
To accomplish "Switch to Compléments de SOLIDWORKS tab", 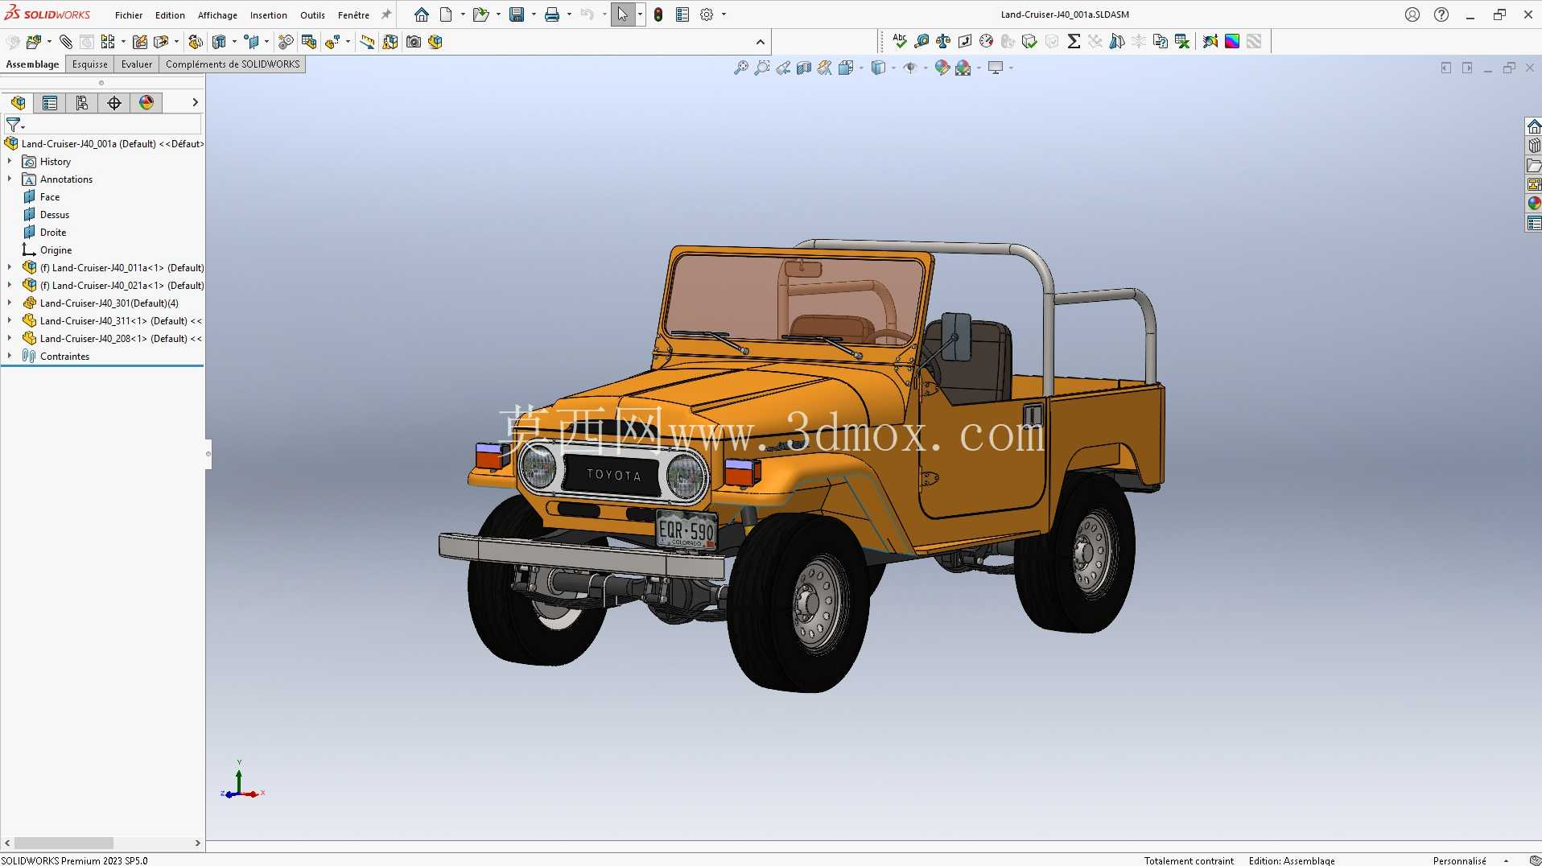I will tap(233, 64).
